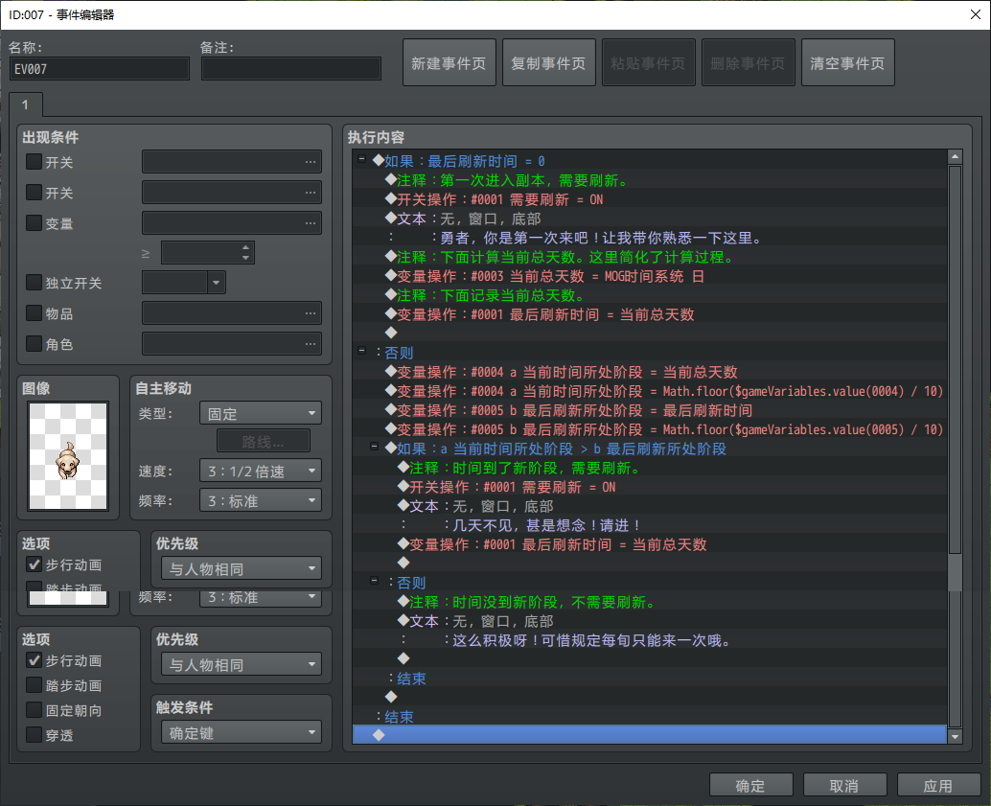991x806 pixels.
Task: Click the copy event page button 复制事件页
Action: coord(548,62)
